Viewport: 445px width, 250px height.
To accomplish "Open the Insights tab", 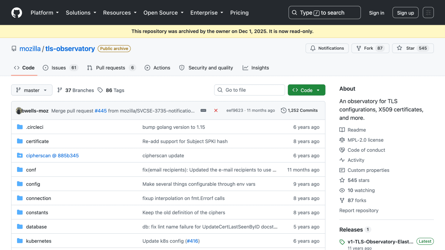I will tap(256, 68).
